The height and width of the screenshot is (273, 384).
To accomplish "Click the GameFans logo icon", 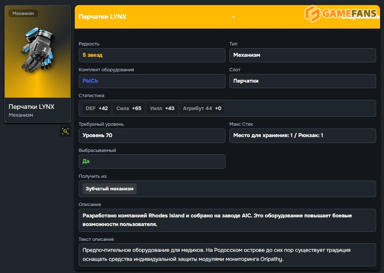I will pyautogui.click(x=312, y=14).
